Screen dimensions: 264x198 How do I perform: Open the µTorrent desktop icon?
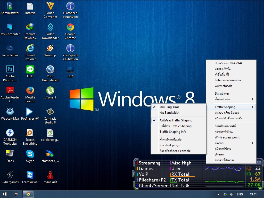[50, 91]
